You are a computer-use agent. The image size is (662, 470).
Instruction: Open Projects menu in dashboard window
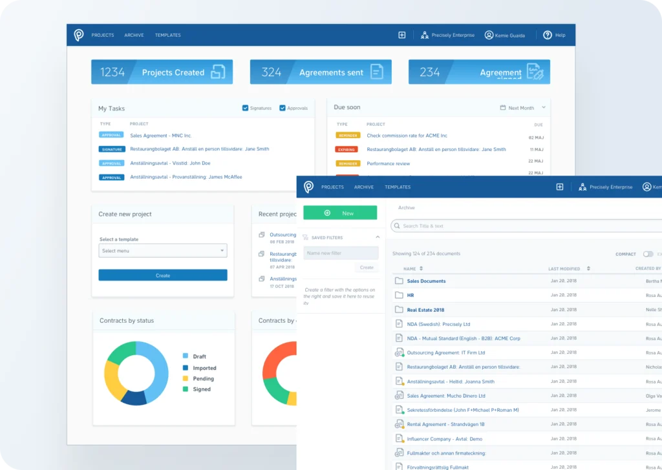click(x=103, y=35)
